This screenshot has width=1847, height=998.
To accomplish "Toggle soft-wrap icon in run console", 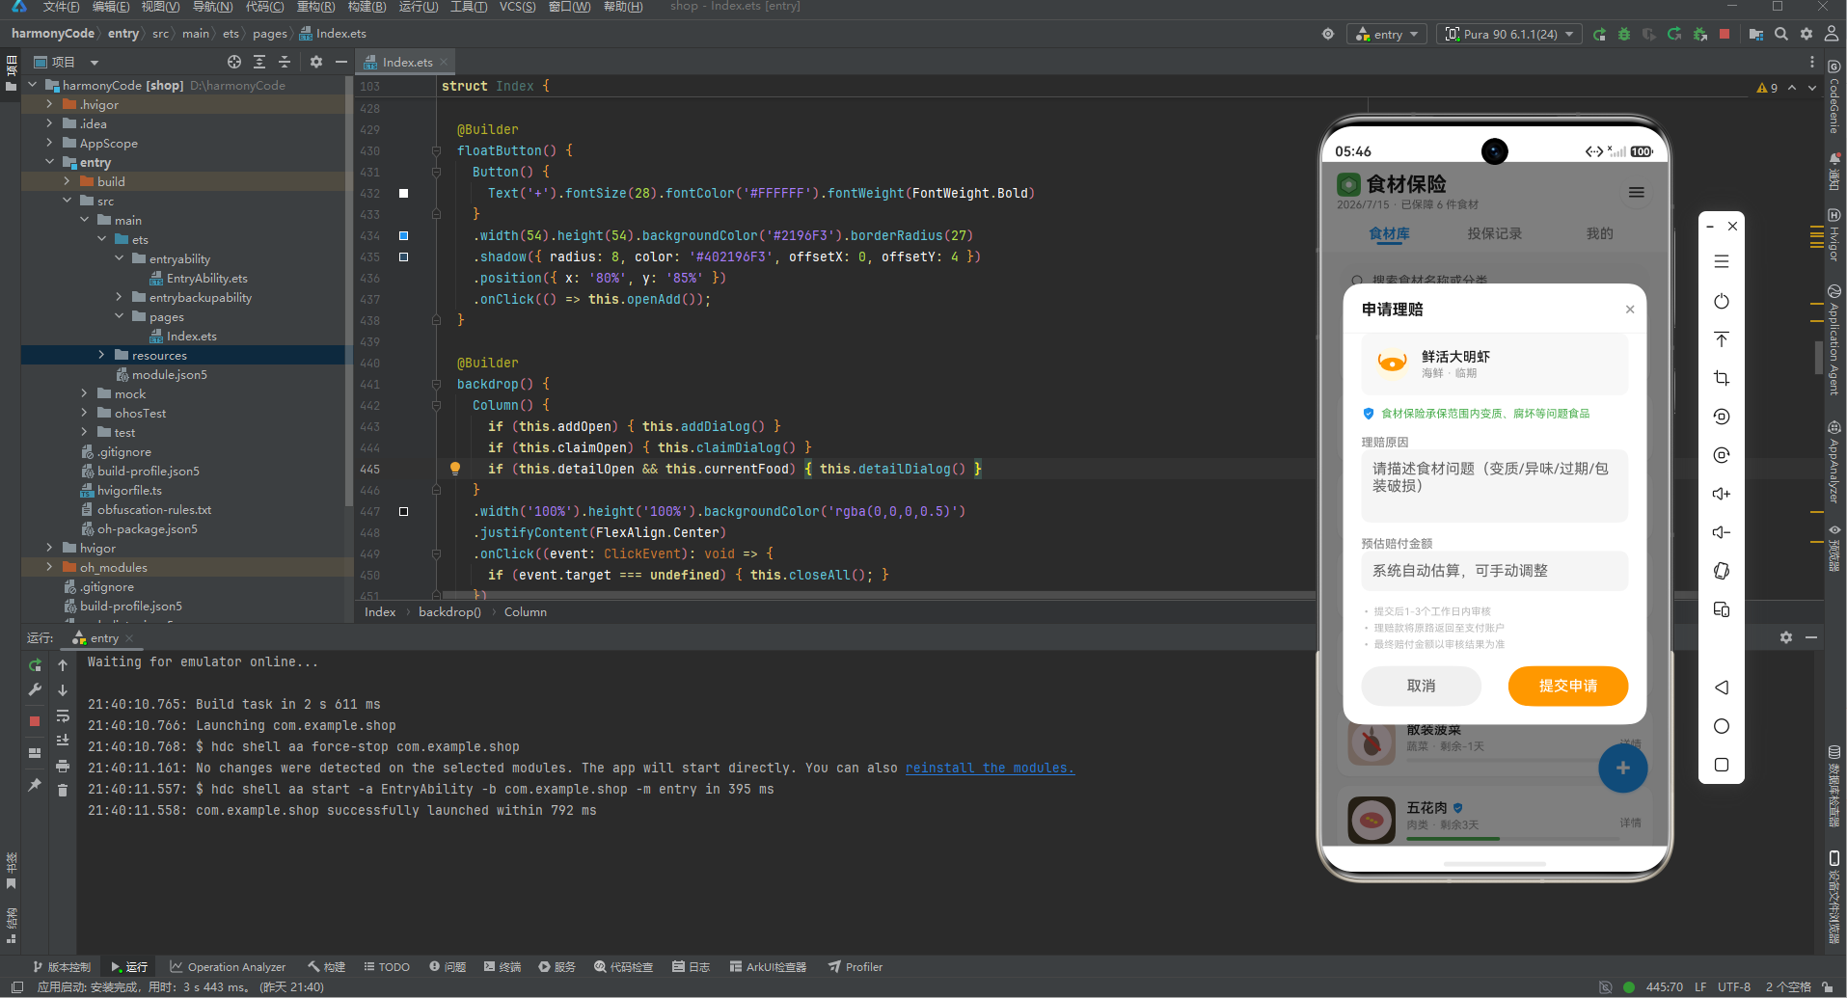I will pos(63,715).
